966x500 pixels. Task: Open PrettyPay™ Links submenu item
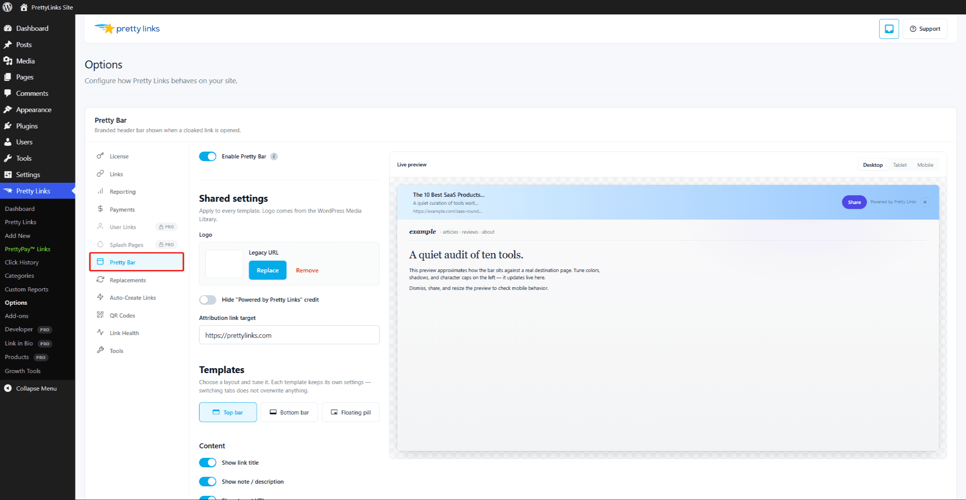click(28, 249)
